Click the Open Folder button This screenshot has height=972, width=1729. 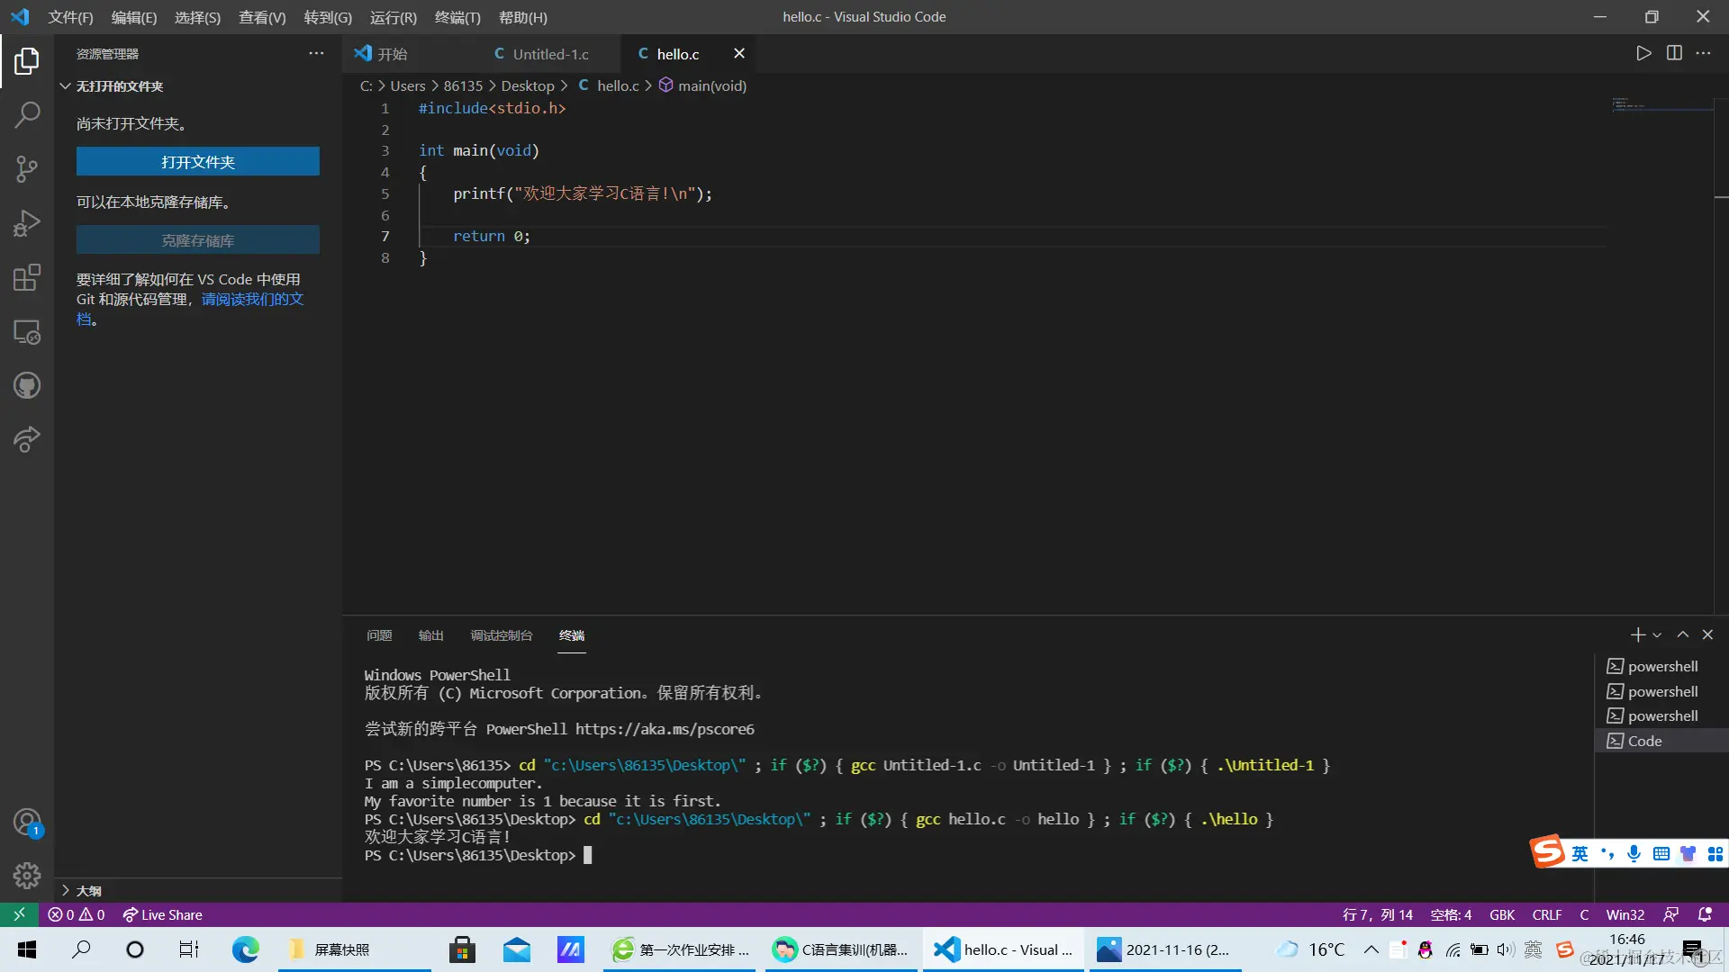click(x=197, y=162)
